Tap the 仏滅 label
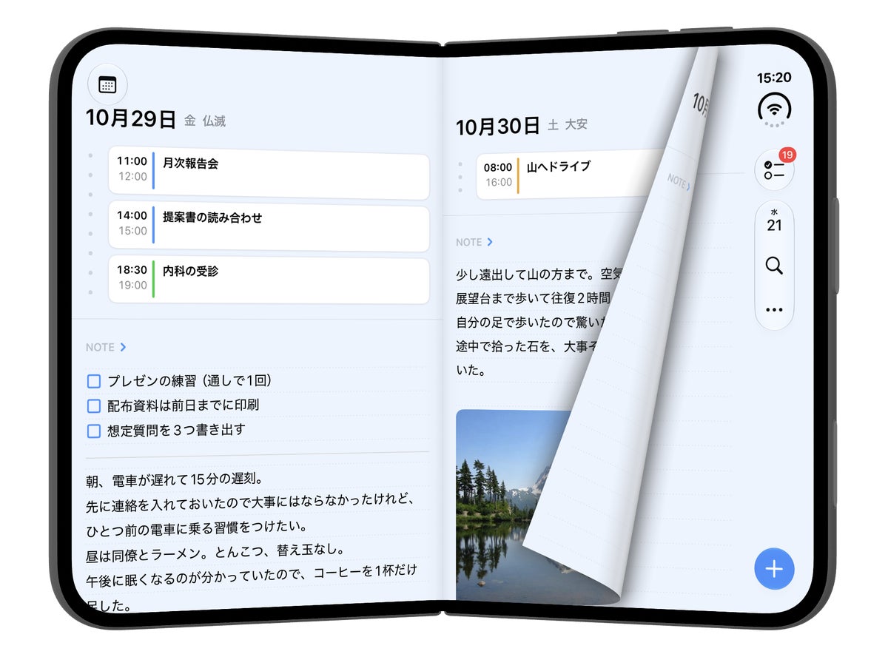The height and width of the screenshot is (657, 888). (214, 121)
